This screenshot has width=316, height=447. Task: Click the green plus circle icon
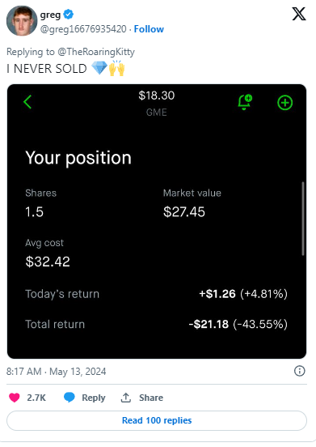coord(284,103)
